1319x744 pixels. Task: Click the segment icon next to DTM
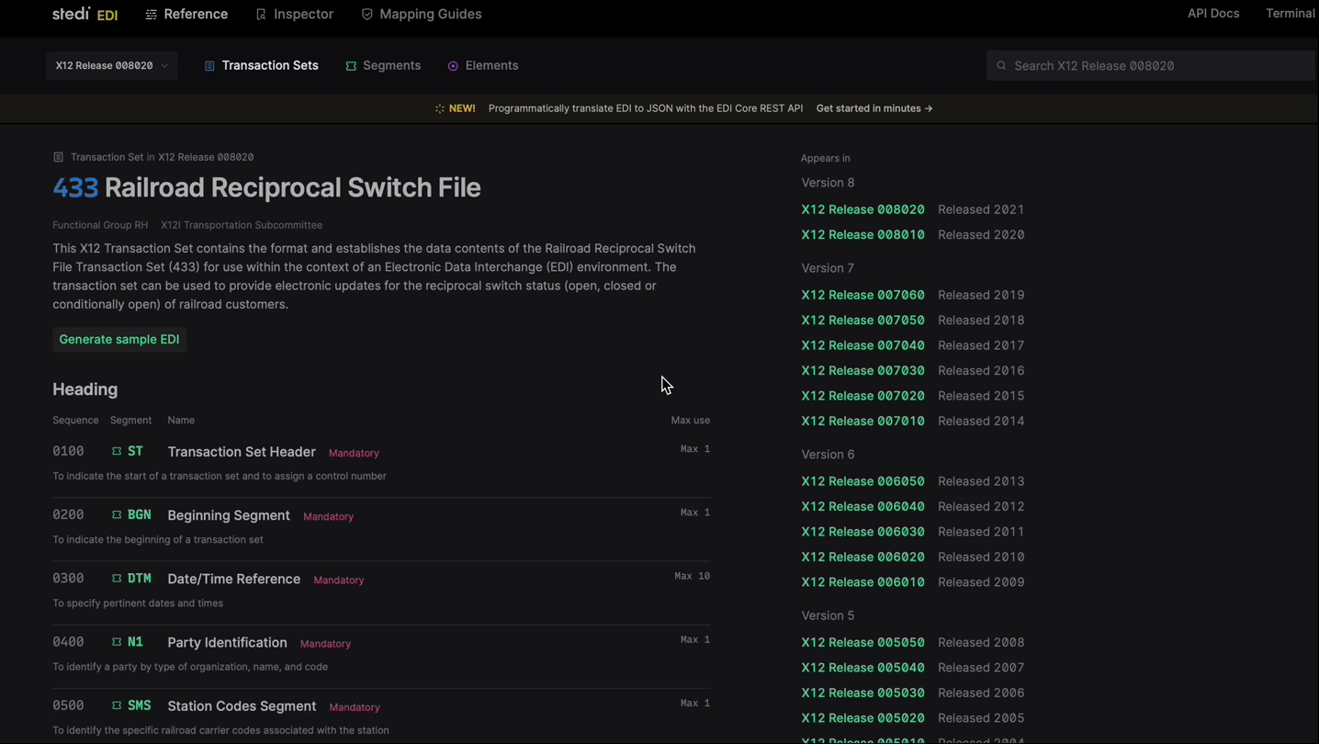[x=117, y=579]
